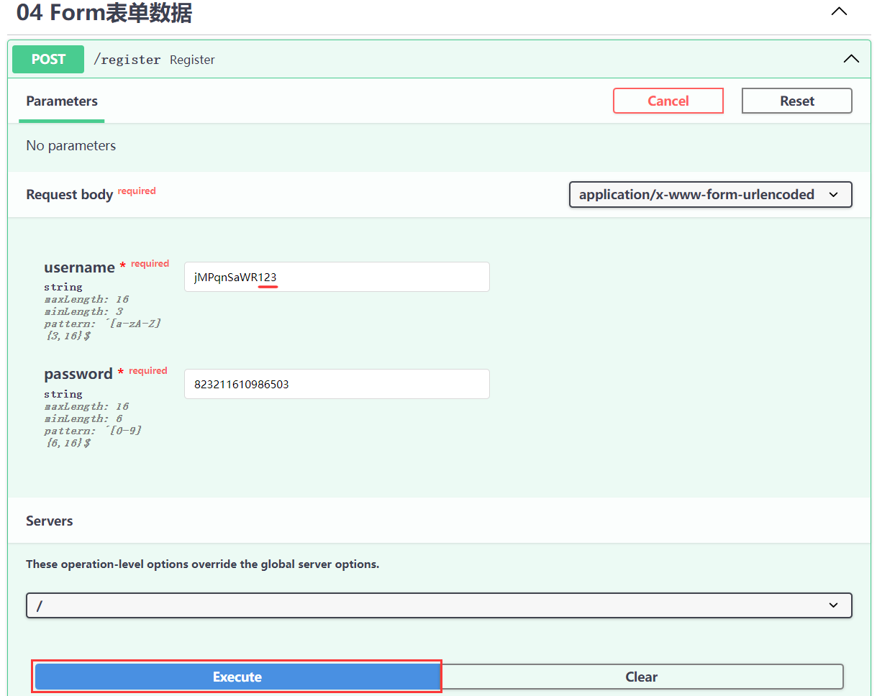Click the Servers section heading
Screen dimensions: 877x696
click(x=50, y=521)
